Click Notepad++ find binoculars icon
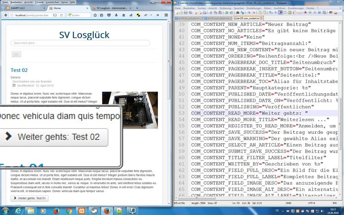 pos(237,13)
